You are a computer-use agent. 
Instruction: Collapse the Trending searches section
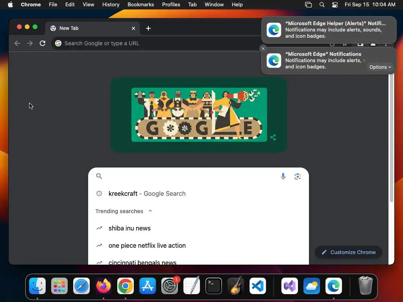(150, 211)
